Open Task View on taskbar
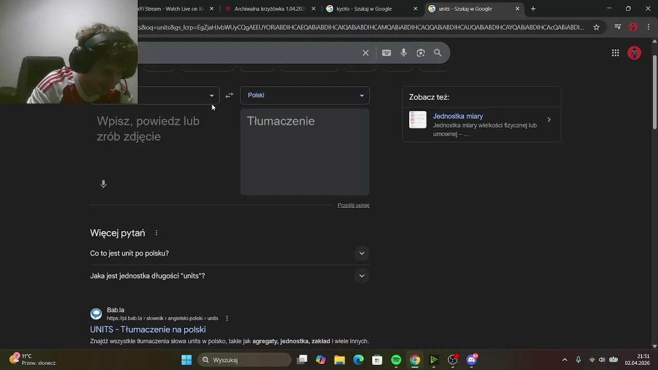 tap(302, 360)
